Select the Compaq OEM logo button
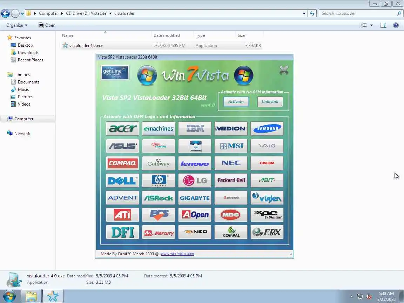This screenshot has height=303, width=404. 122,163
